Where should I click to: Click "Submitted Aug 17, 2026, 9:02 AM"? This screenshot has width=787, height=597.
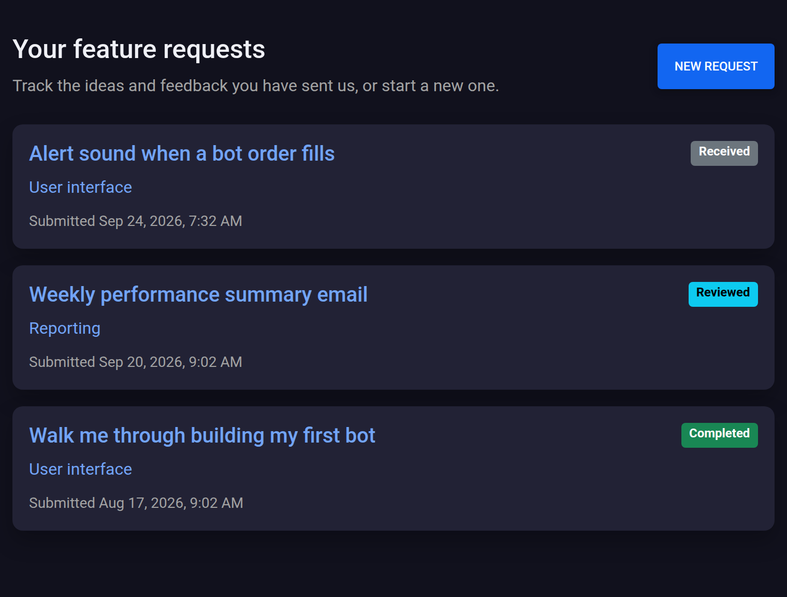(x=136, y=503)
